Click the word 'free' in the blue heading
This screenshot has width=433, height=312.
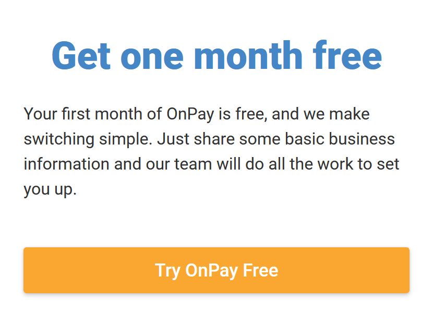point(347,55)
